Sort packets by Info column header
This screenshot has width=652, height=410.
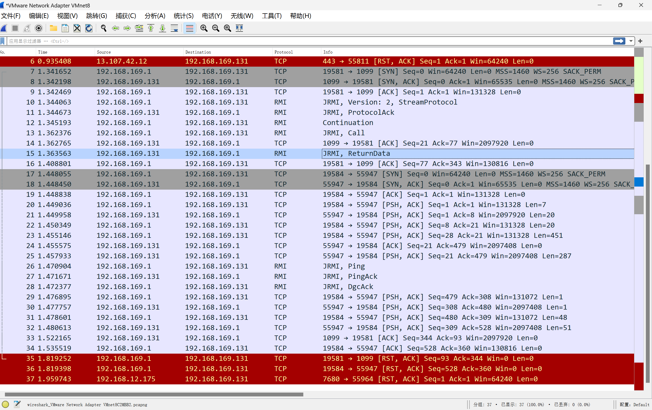(x=478, y=52)
